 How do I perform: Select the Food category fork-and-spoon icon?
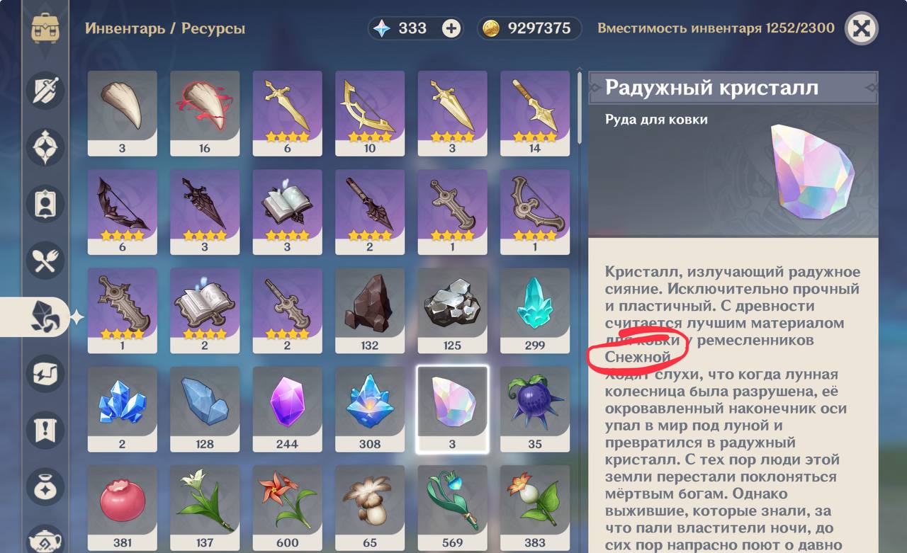(x=45, y=261)
